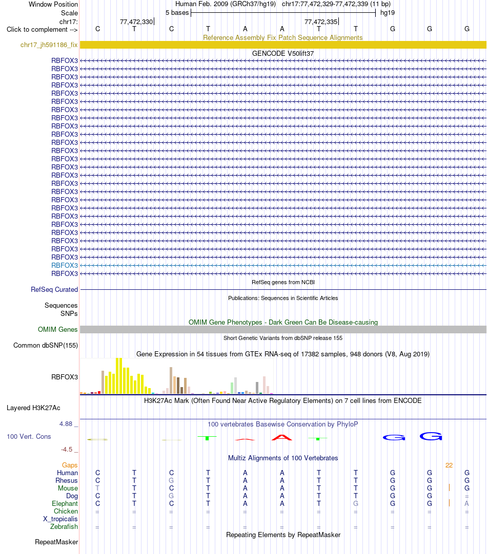Open 'Repeating Elements by RepeatMasker' track title
This screenshot has height=554, width=487.
283,535
